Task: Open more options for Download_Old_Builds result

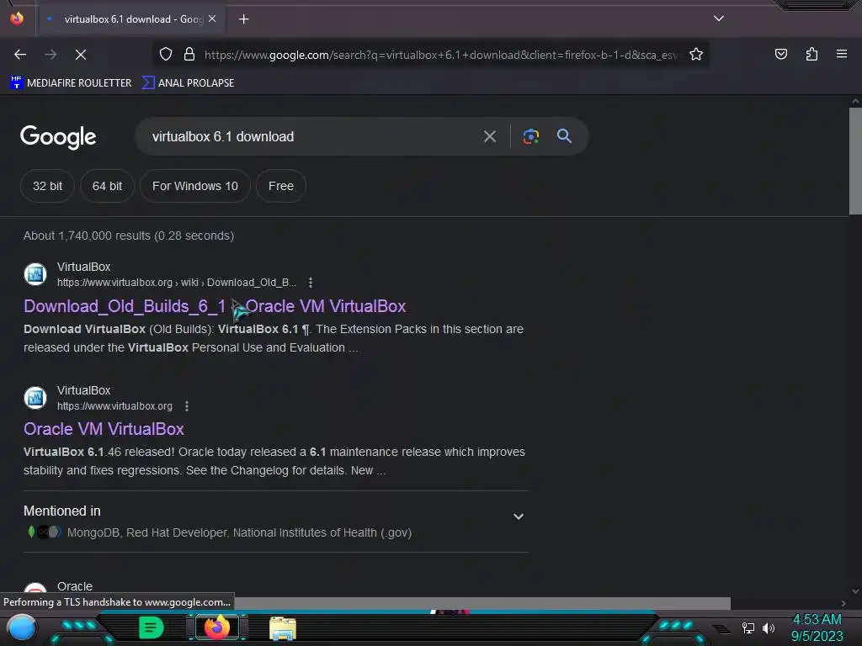Action: [x=311, y=283]
